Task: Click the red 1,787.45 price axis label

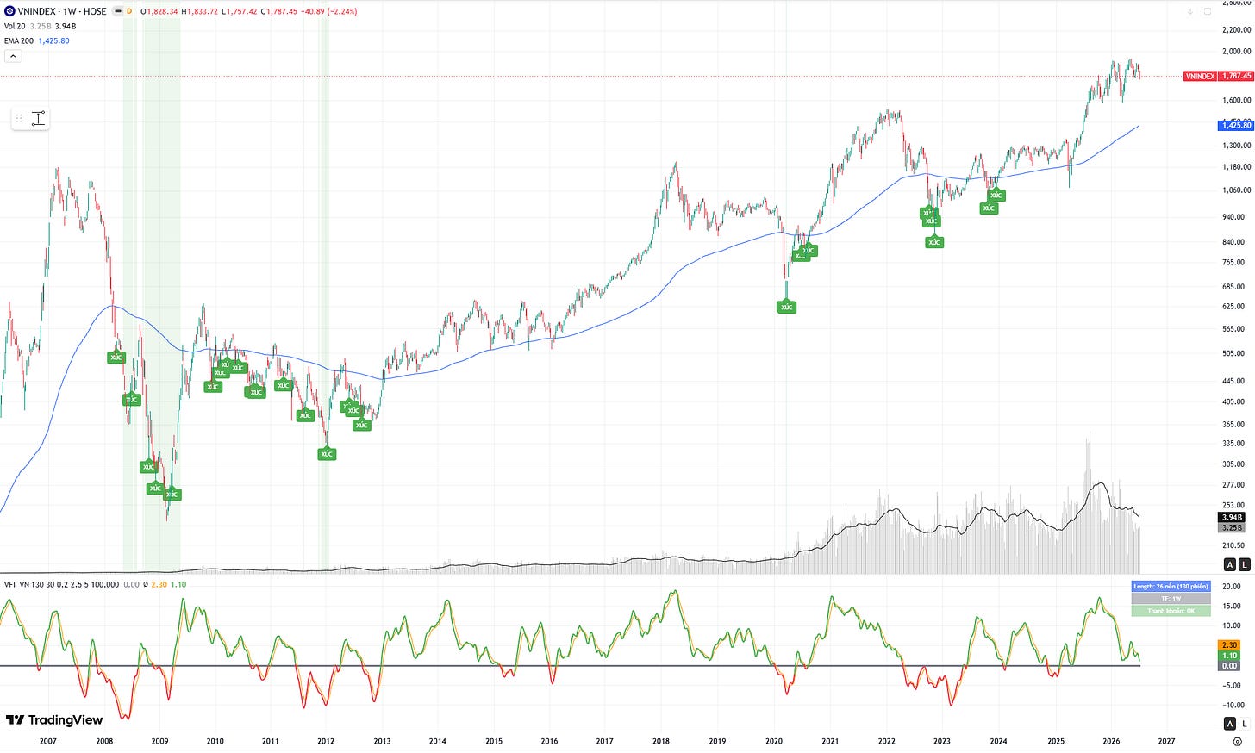Action: coord(1236,76)
